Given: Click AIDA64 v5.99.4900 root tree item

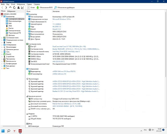Looking at the screenshot, I should click(9, 14).
